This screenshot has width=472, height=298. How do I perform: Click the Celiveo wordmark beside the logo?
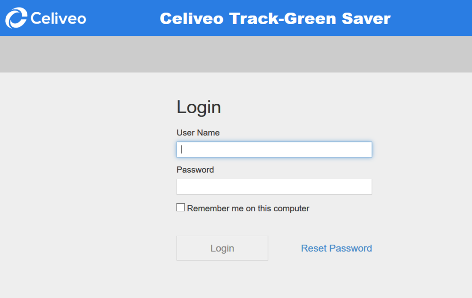pos(58,18)
